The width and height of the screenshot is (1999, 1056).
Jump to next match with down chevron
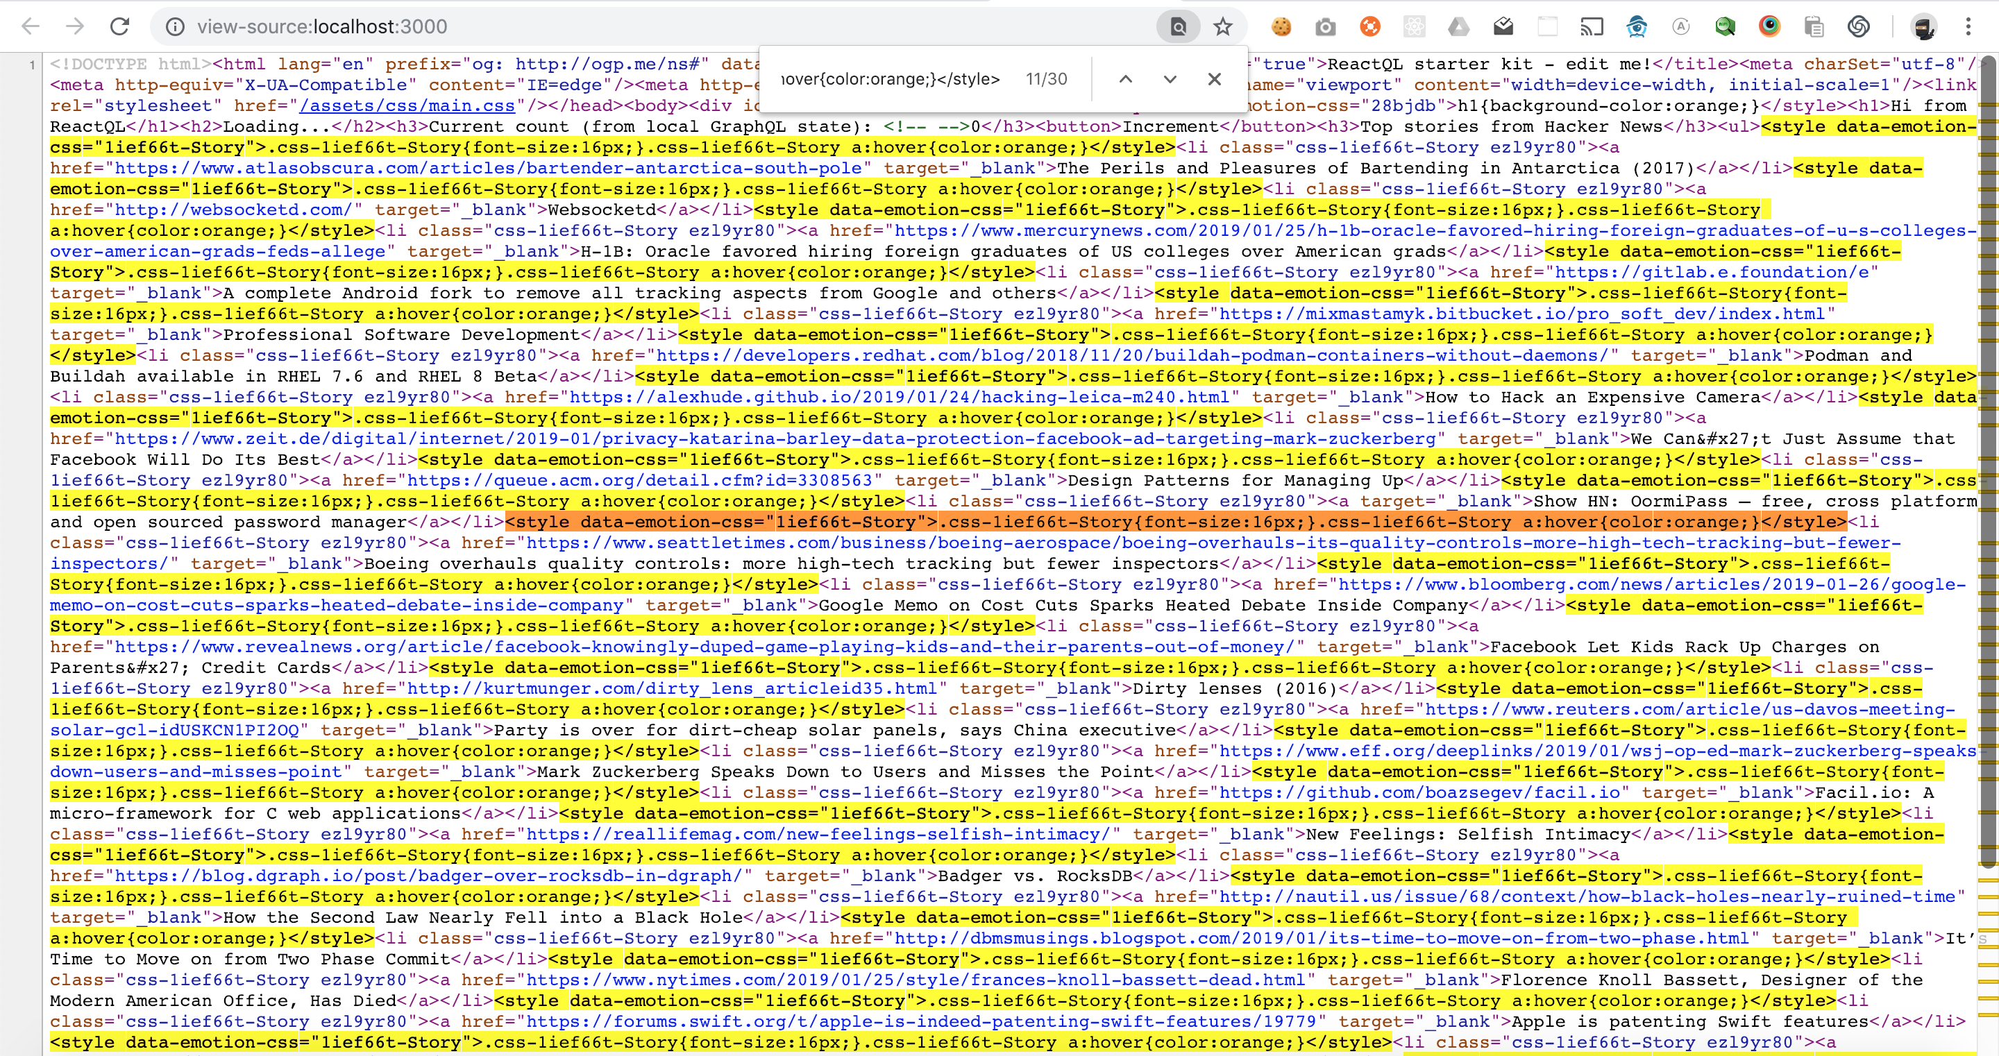1170,78
